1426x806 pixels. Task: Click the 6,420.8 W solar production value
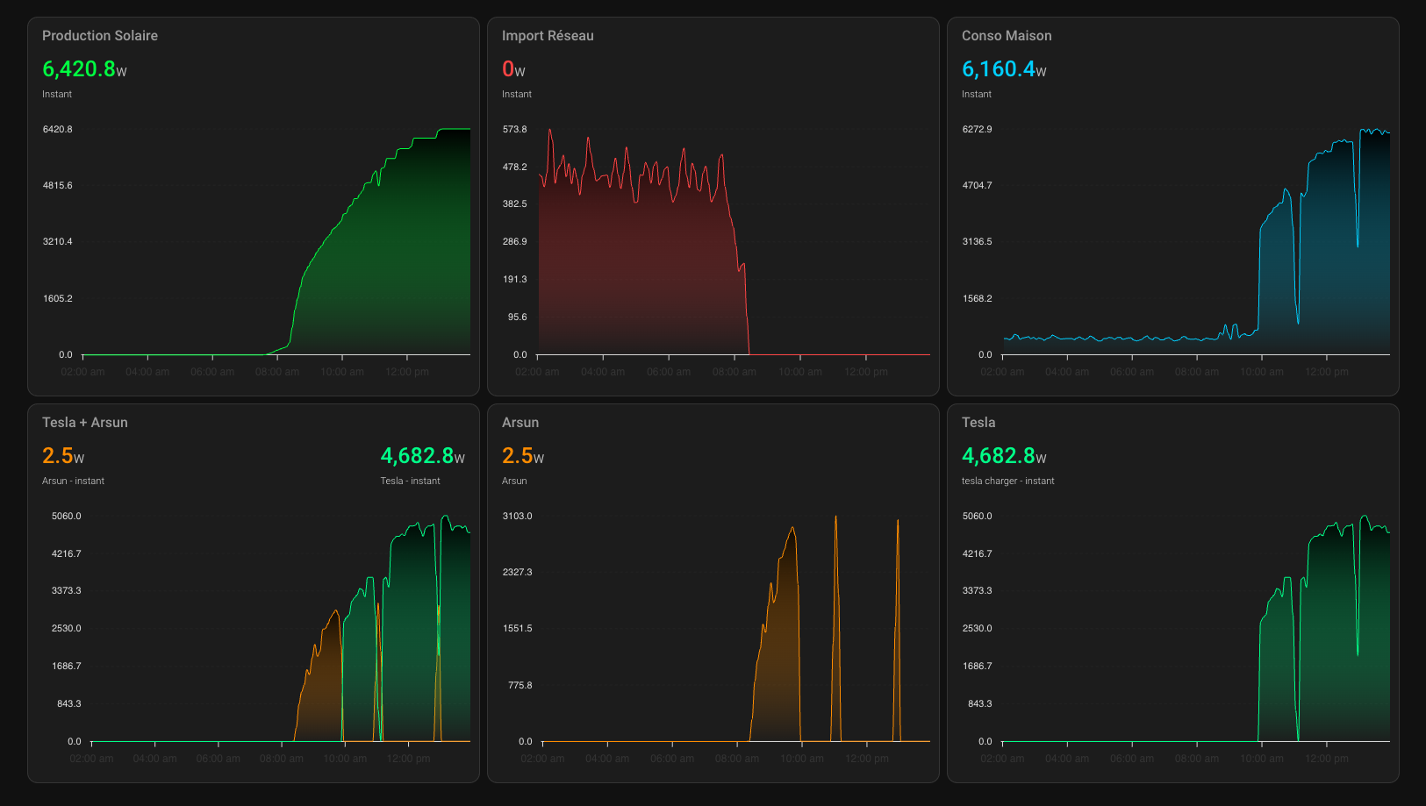84,69
